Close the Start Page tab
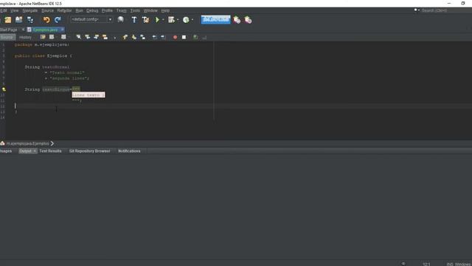This screenshot has width=472, height=266. [23, 30]
